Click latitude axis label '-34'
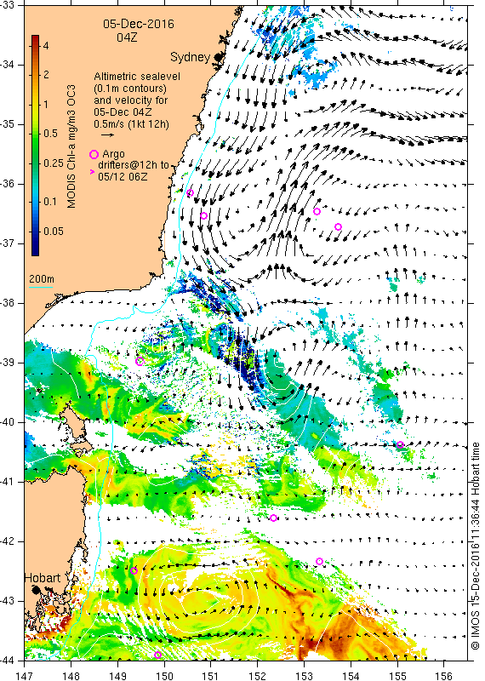This screenshot has width=485, height=681. [x=8, y=65]
